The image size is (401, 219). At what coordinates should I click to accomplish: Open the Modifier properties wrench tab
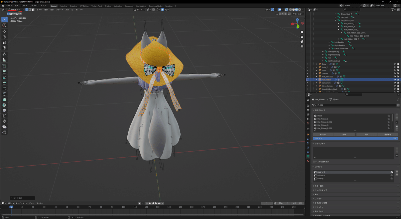coord(308,138)
